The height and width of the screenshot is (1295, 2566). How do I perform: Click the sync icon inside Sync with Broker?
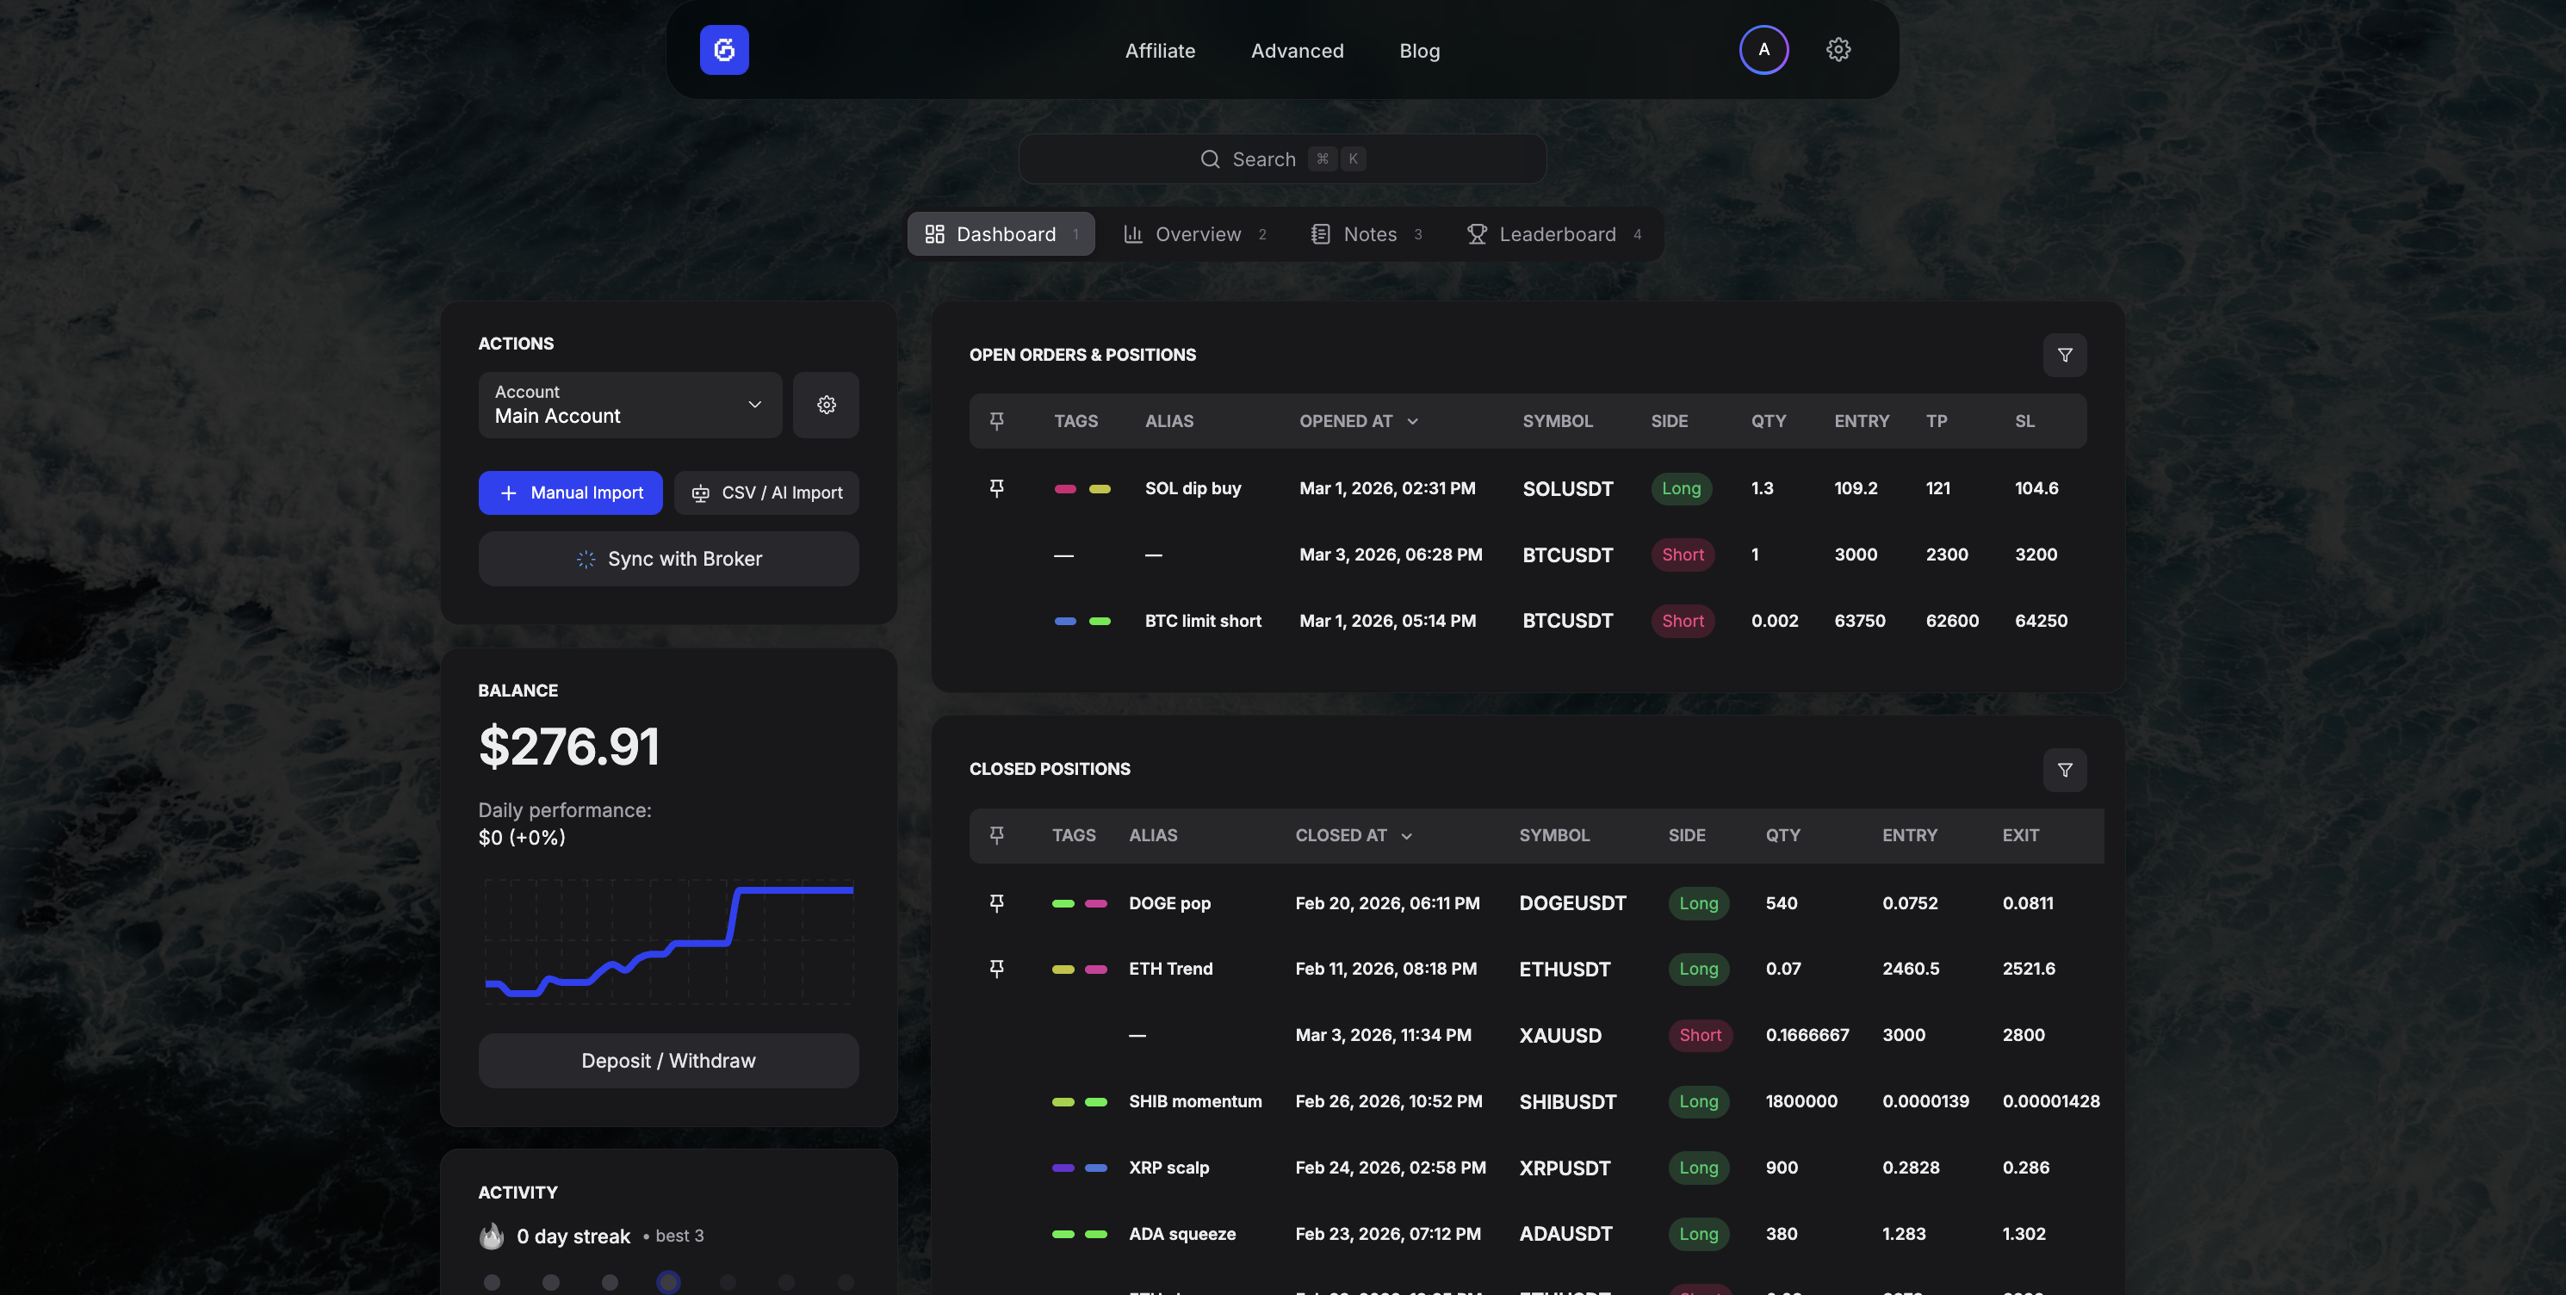click(586, 559)
